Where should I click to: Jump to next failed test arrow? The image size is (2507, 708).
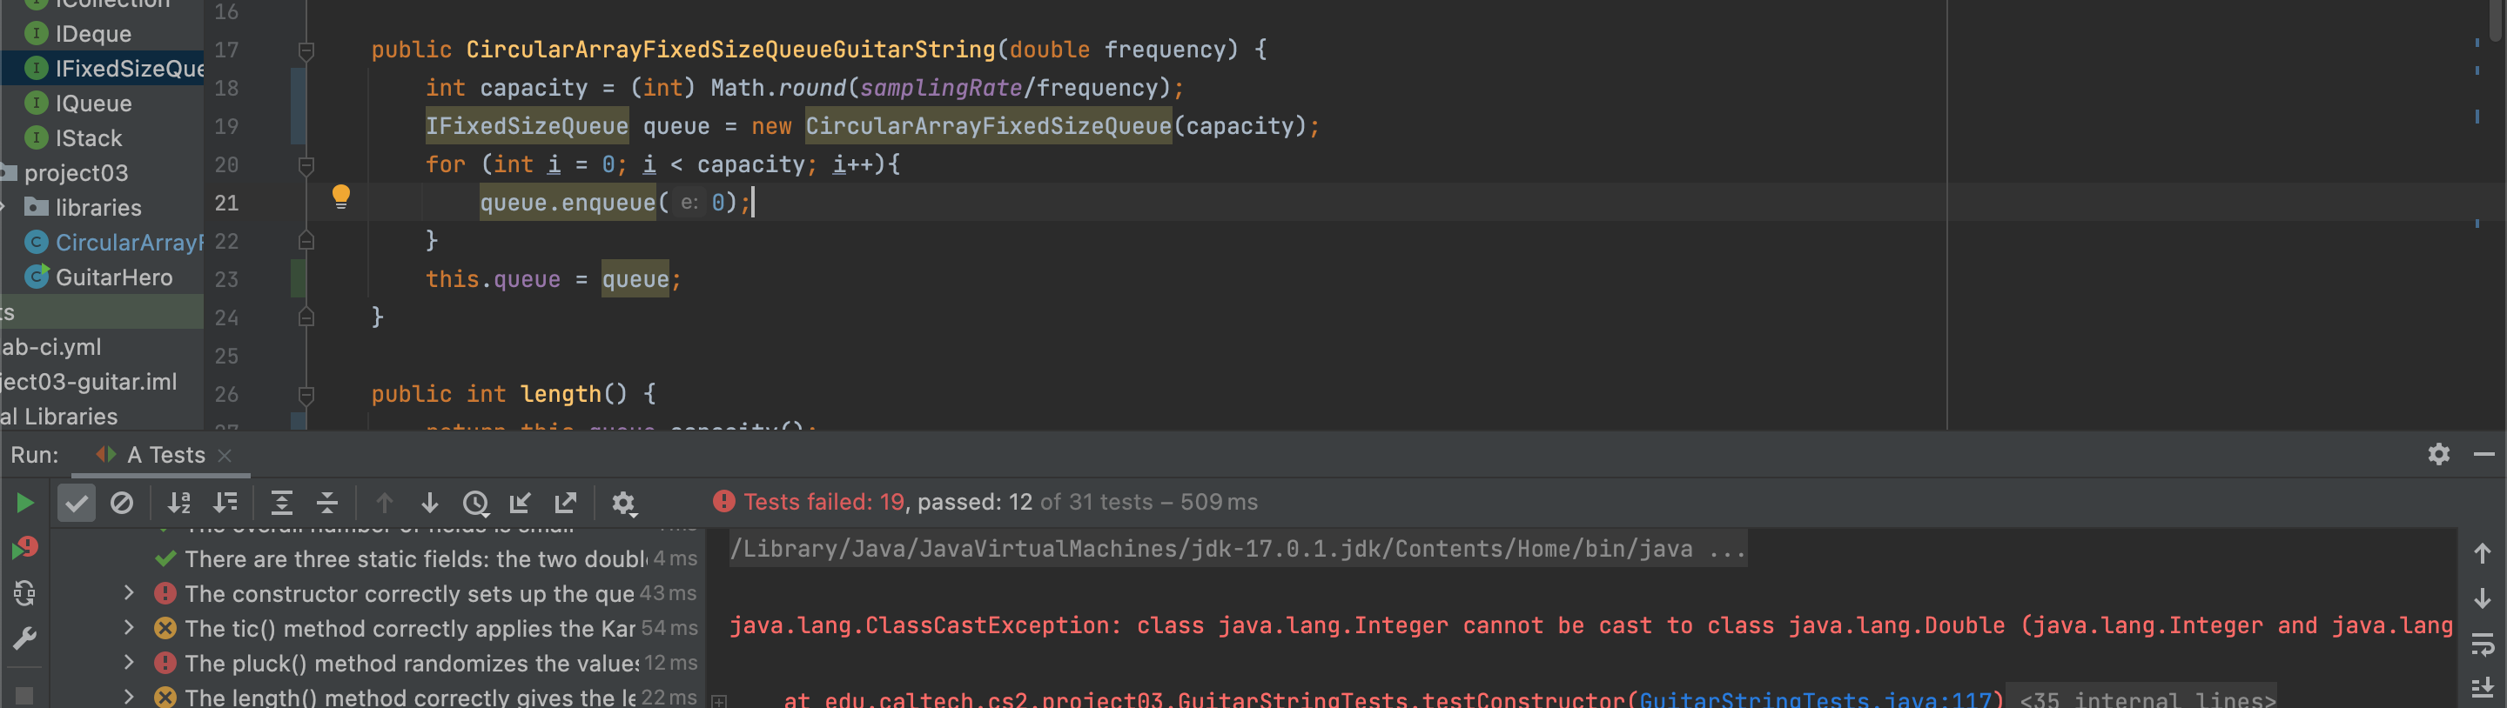[429, 503]
